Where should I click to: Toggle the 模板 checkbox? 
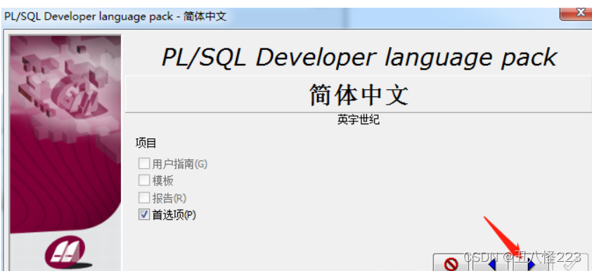144,180
